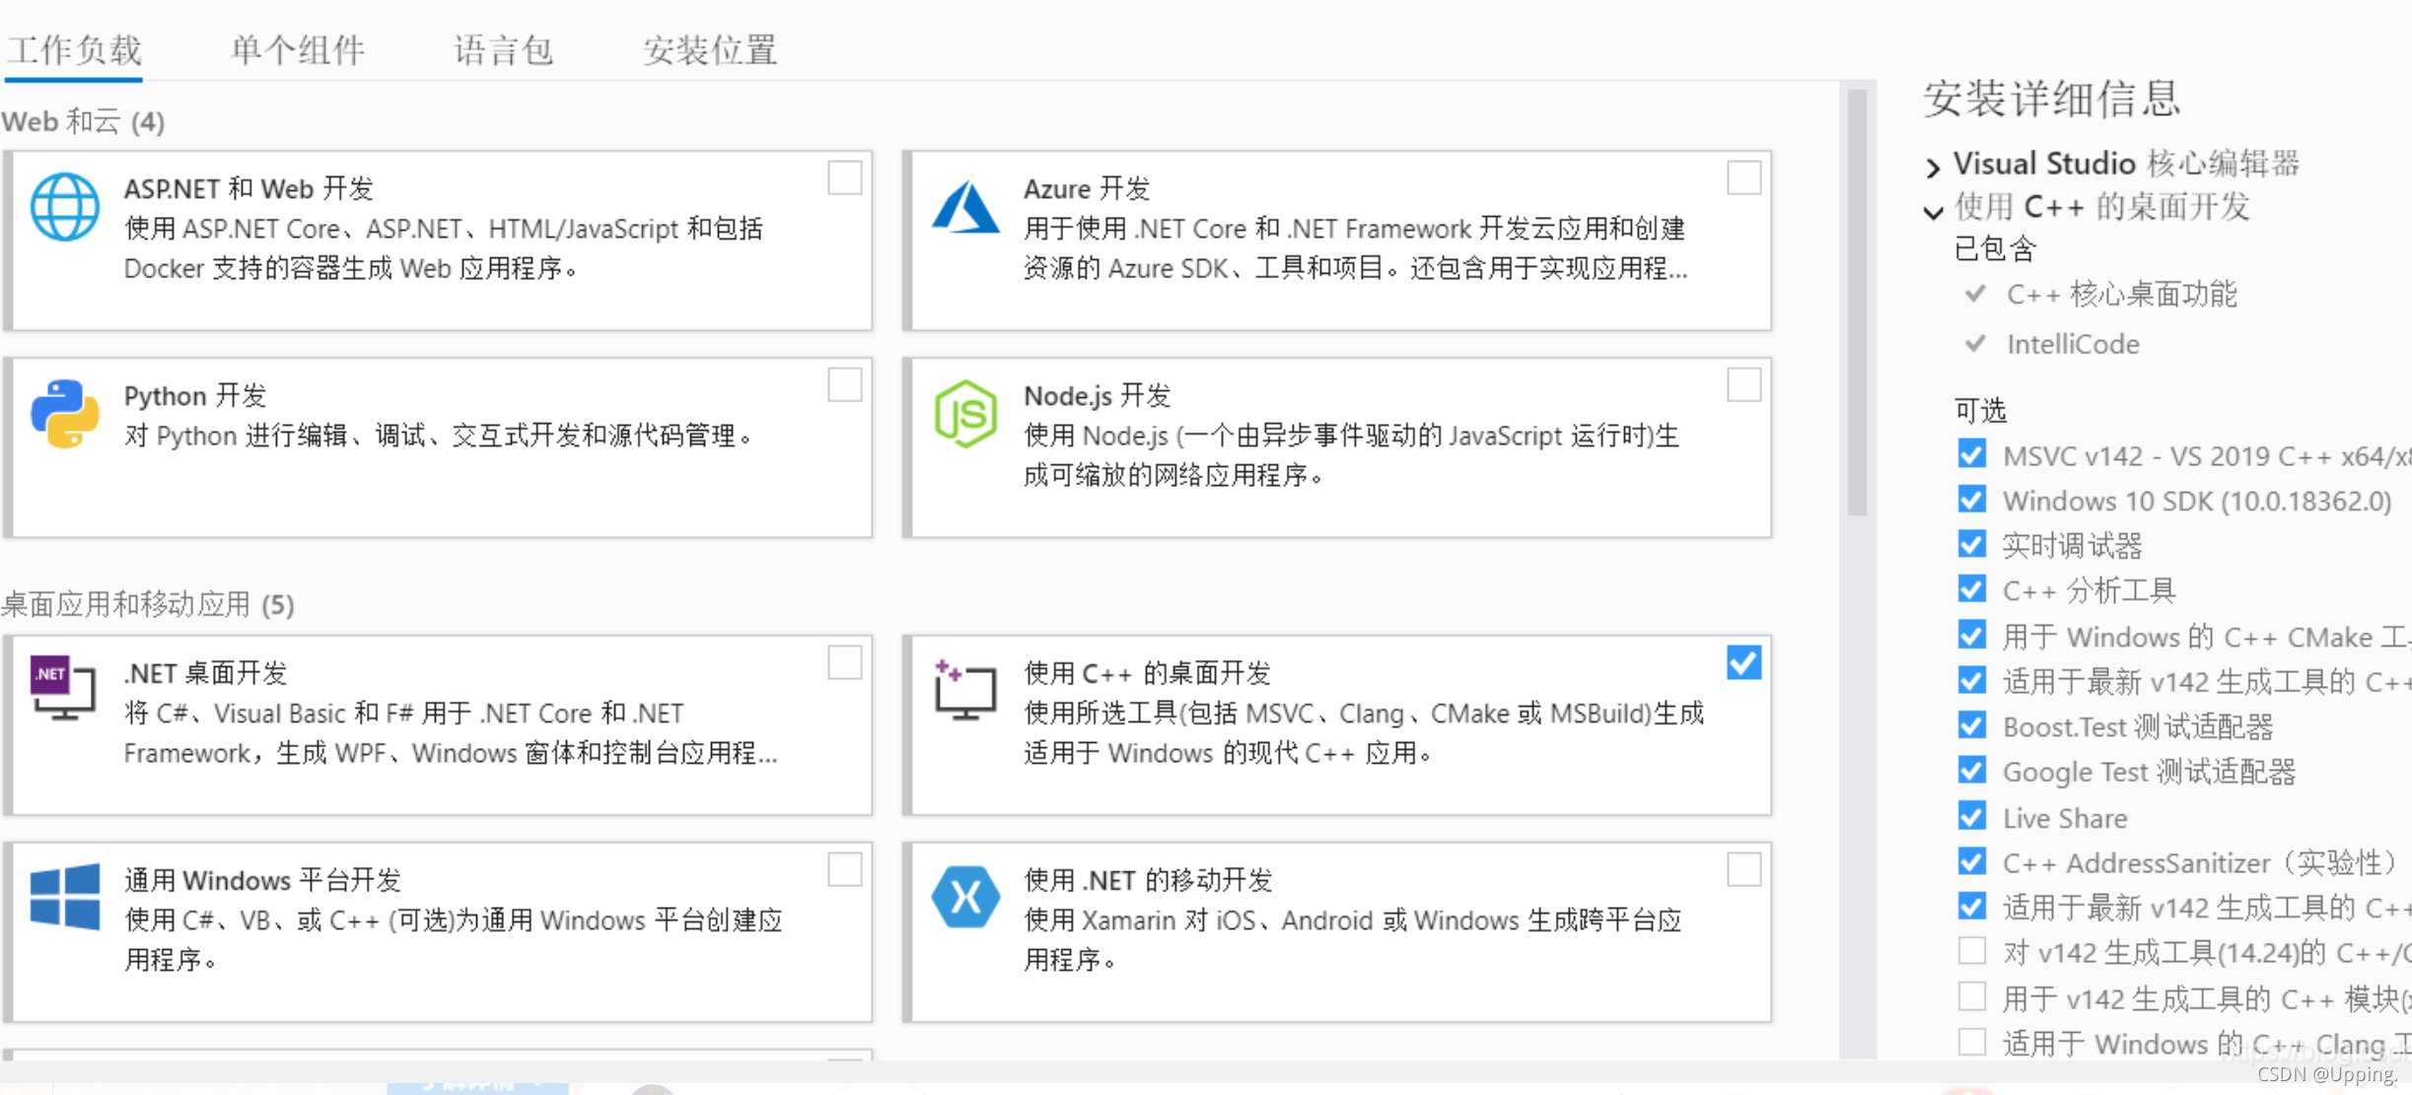Expand the Visual Studio core editor node

(1933, 166)
